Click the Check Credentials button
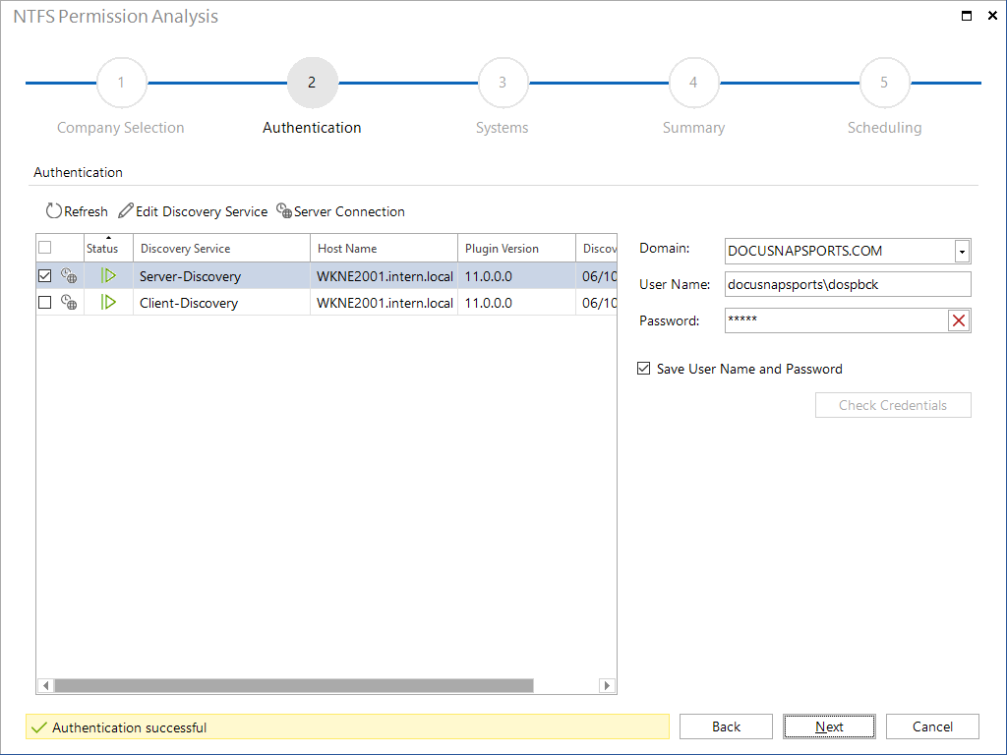 893,405
